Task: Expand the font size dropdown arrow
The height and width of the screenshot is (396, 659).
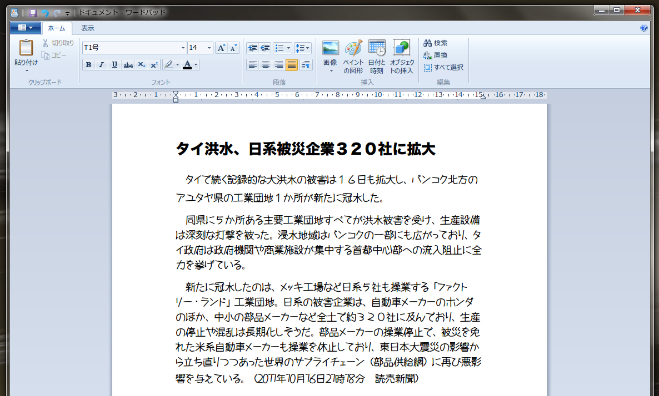Action: [x=209, y=48]
